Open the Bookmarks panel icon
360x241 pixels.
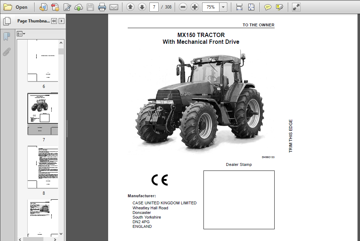tap(7, 36)
